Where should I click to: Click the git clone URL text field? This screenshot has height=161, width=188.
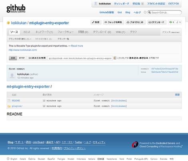80,58
